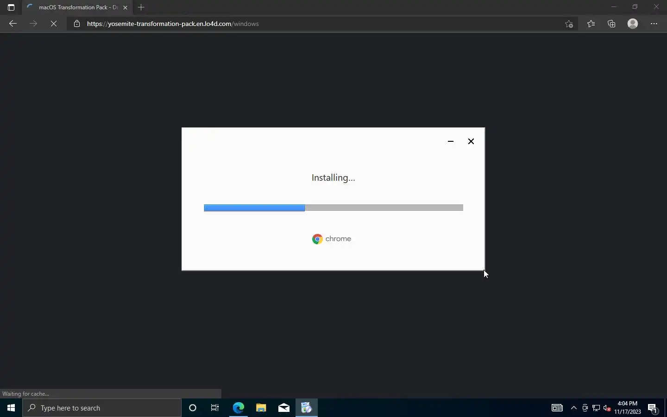This screenshot has width=667, height=417.
Task: Open the Favorites list
Action: pos(591,24)
